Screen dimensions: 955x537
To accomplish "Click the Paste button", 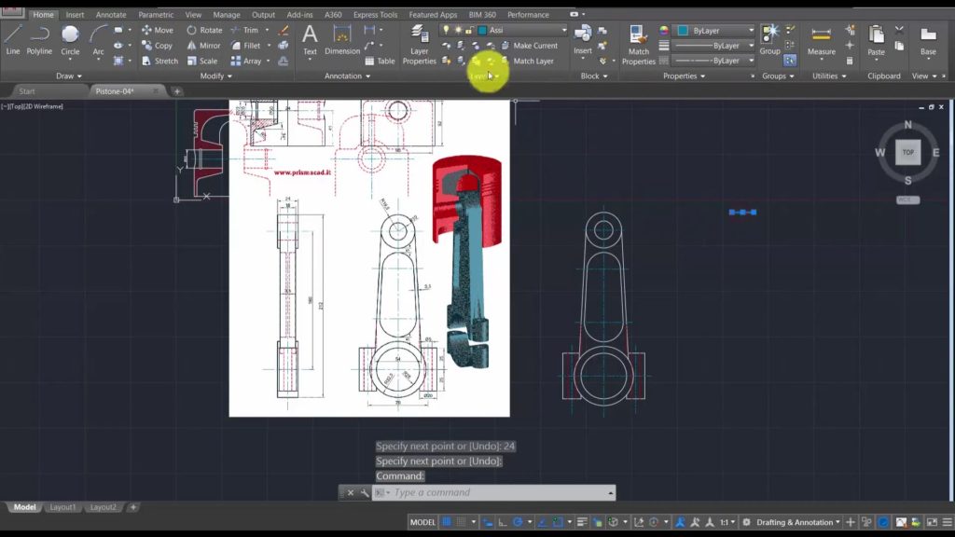I will (876, 40).
